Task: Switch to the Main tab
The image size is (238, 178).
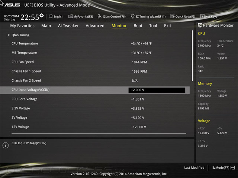Action: click(46, 26)
